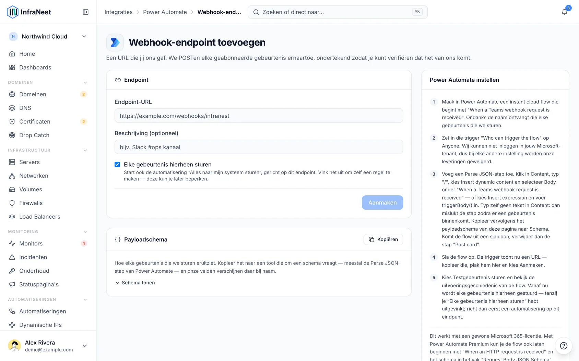Click the Power Automate logo icon
This screenshot has height=361, width=579.
[x=115, y=42]
